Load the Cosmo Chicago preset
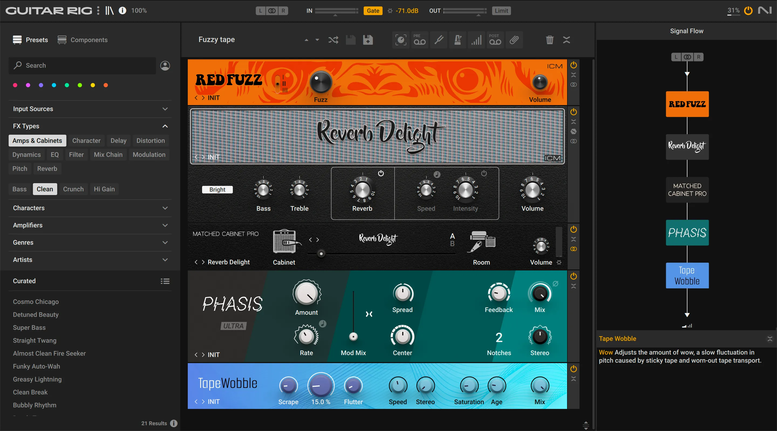This screenshot has height=431, width=777. pyautogui.click(x=36, y=301)
